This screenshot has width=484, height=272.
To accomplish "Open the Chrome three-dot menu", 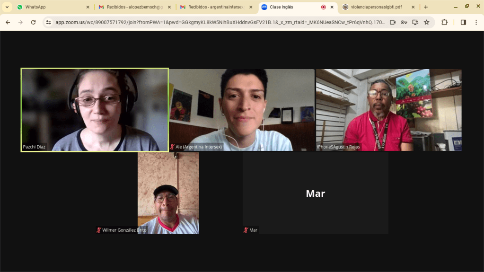I will point(476,22).
